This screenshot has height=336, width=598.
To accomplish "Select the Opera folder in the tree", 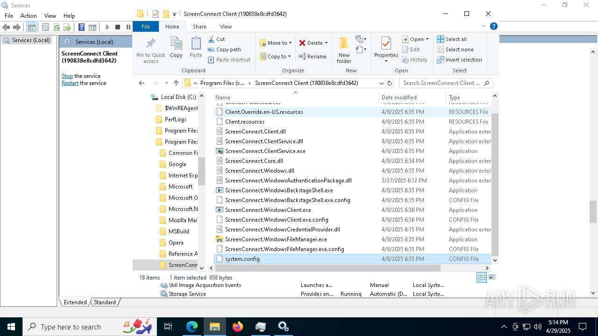I will [x=171, y=243].
